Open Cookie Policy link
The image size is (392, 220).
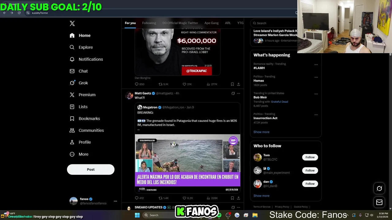pos(301,207)
